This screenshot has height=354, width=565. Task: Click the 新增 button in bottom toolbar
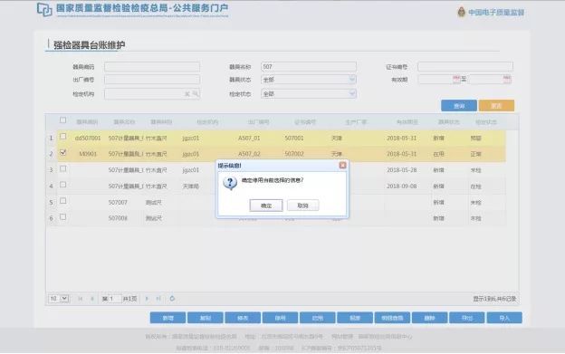coord(168,318)
